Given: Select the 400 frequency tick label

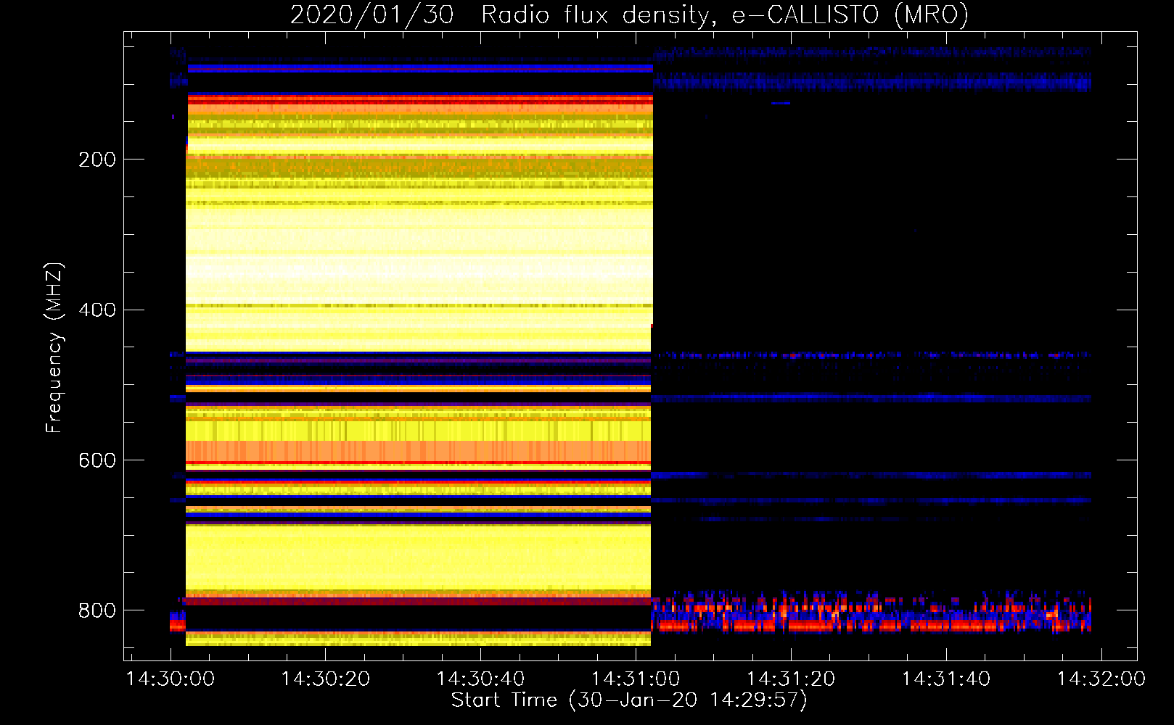Looking at the screenshot, I should (97, 310).
